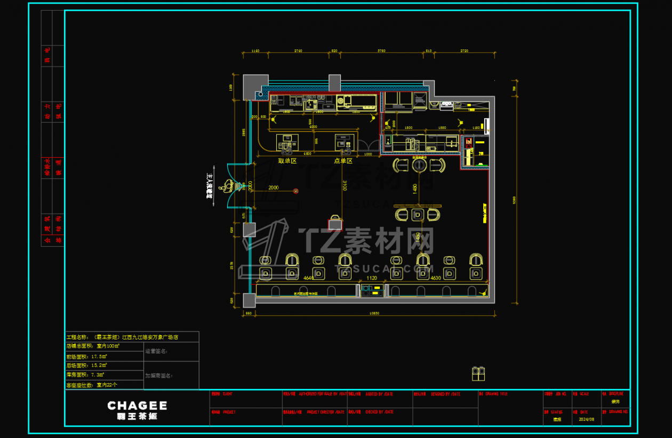
Task: Select the JOB NO. label
Action: 561,394
